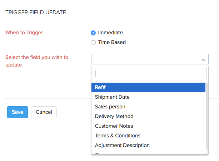Click the Immediate option label text

pos(110,33)
